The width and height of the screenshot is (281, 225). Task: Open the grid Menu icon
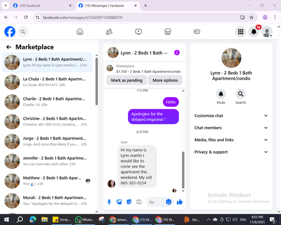[x=241, y=31]
